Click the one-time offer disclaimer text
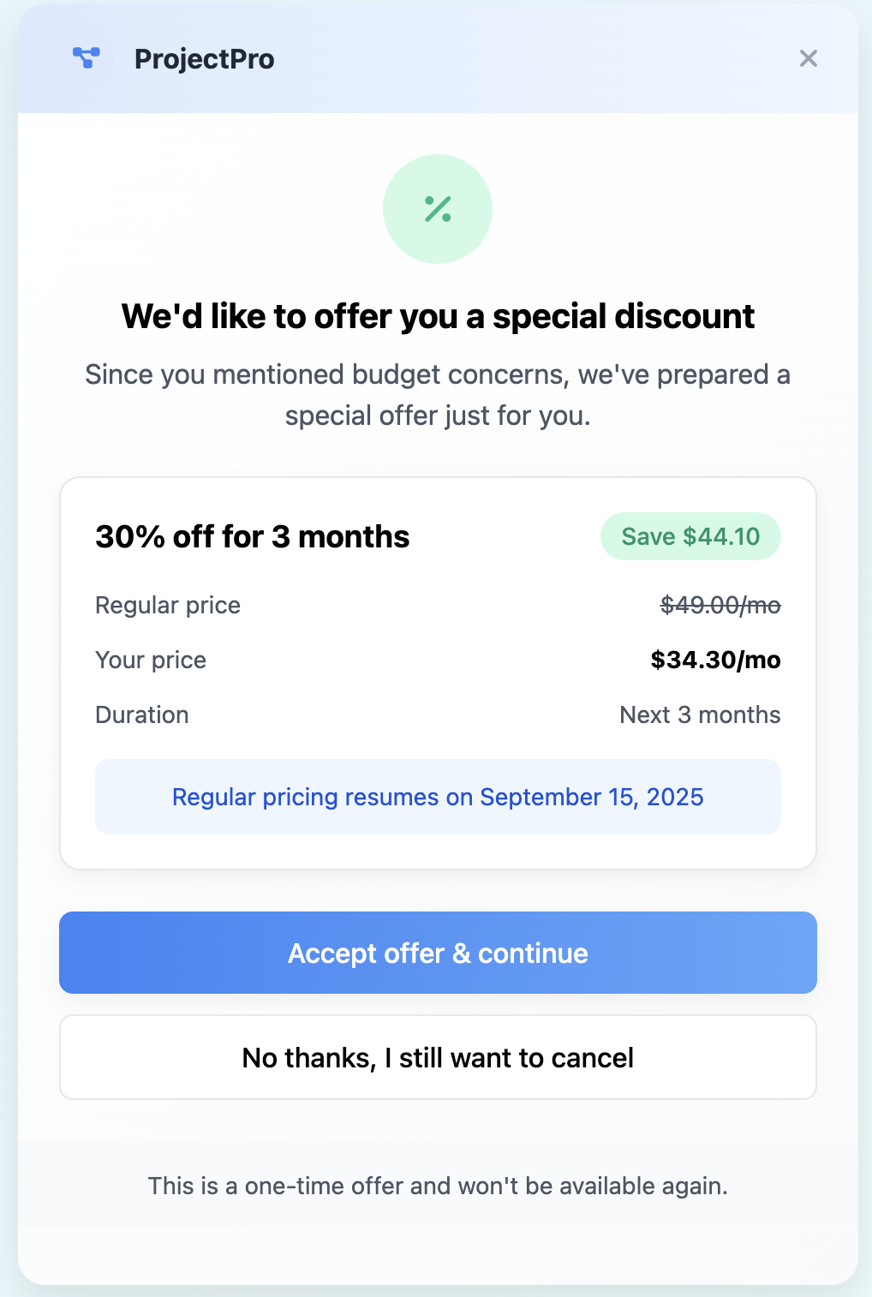872x1297 pixels. click(438, 1186)
